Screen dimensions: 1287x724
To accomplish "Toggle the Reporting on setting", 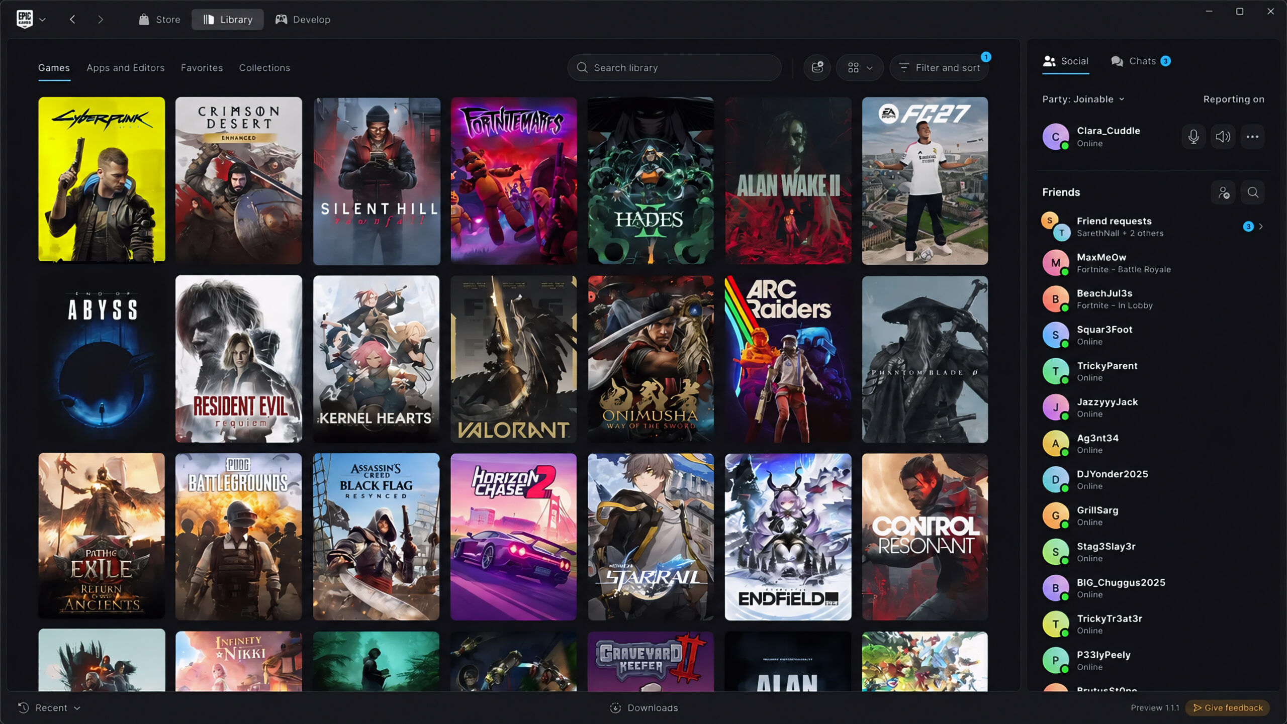I will [1233, 99].
